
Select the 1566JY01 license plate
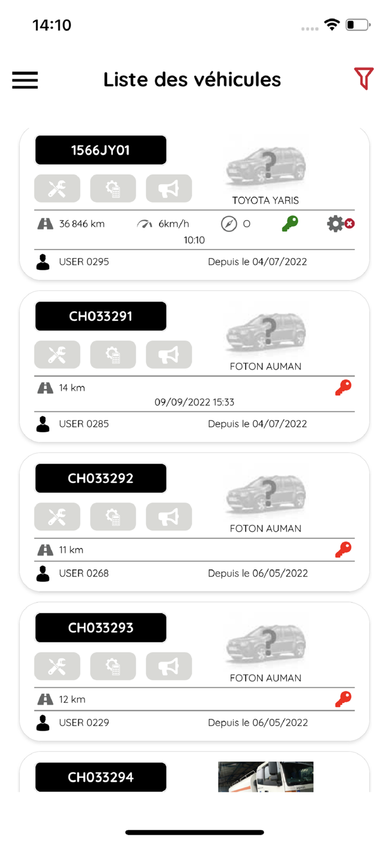click(100, 149)
